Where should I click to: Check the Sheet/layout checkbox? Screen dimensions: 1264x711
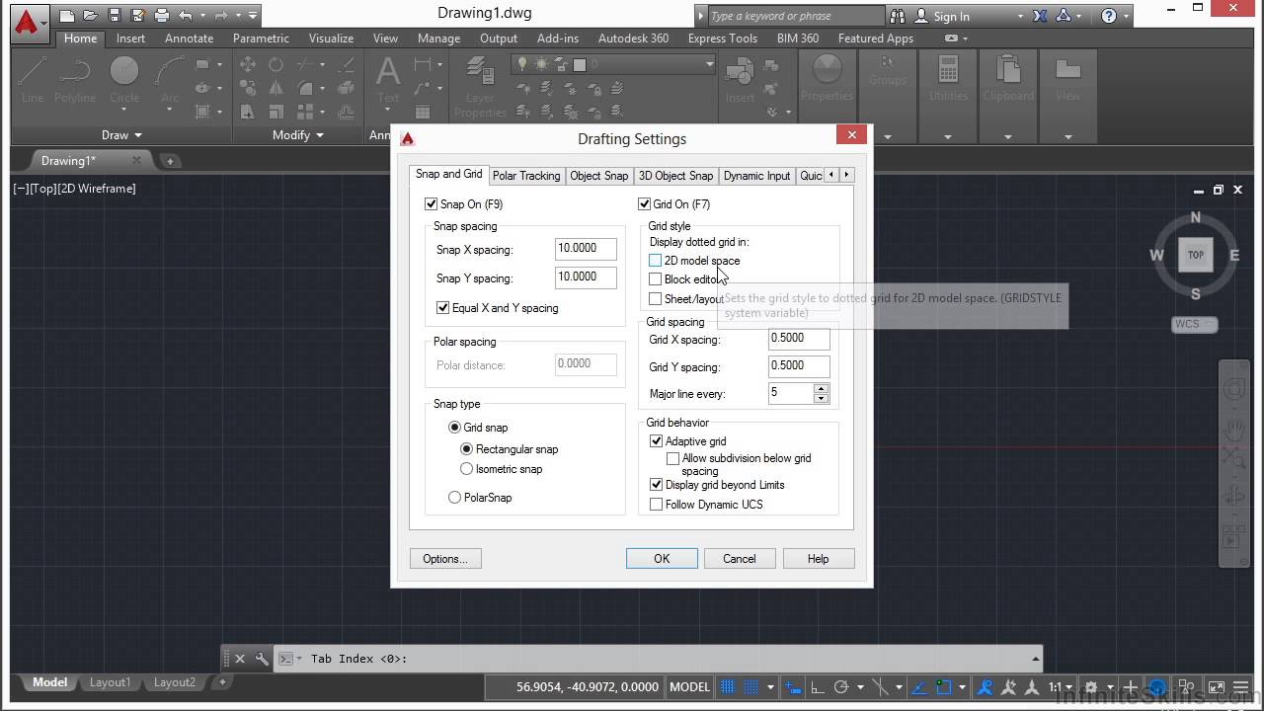tap(656, 299)
